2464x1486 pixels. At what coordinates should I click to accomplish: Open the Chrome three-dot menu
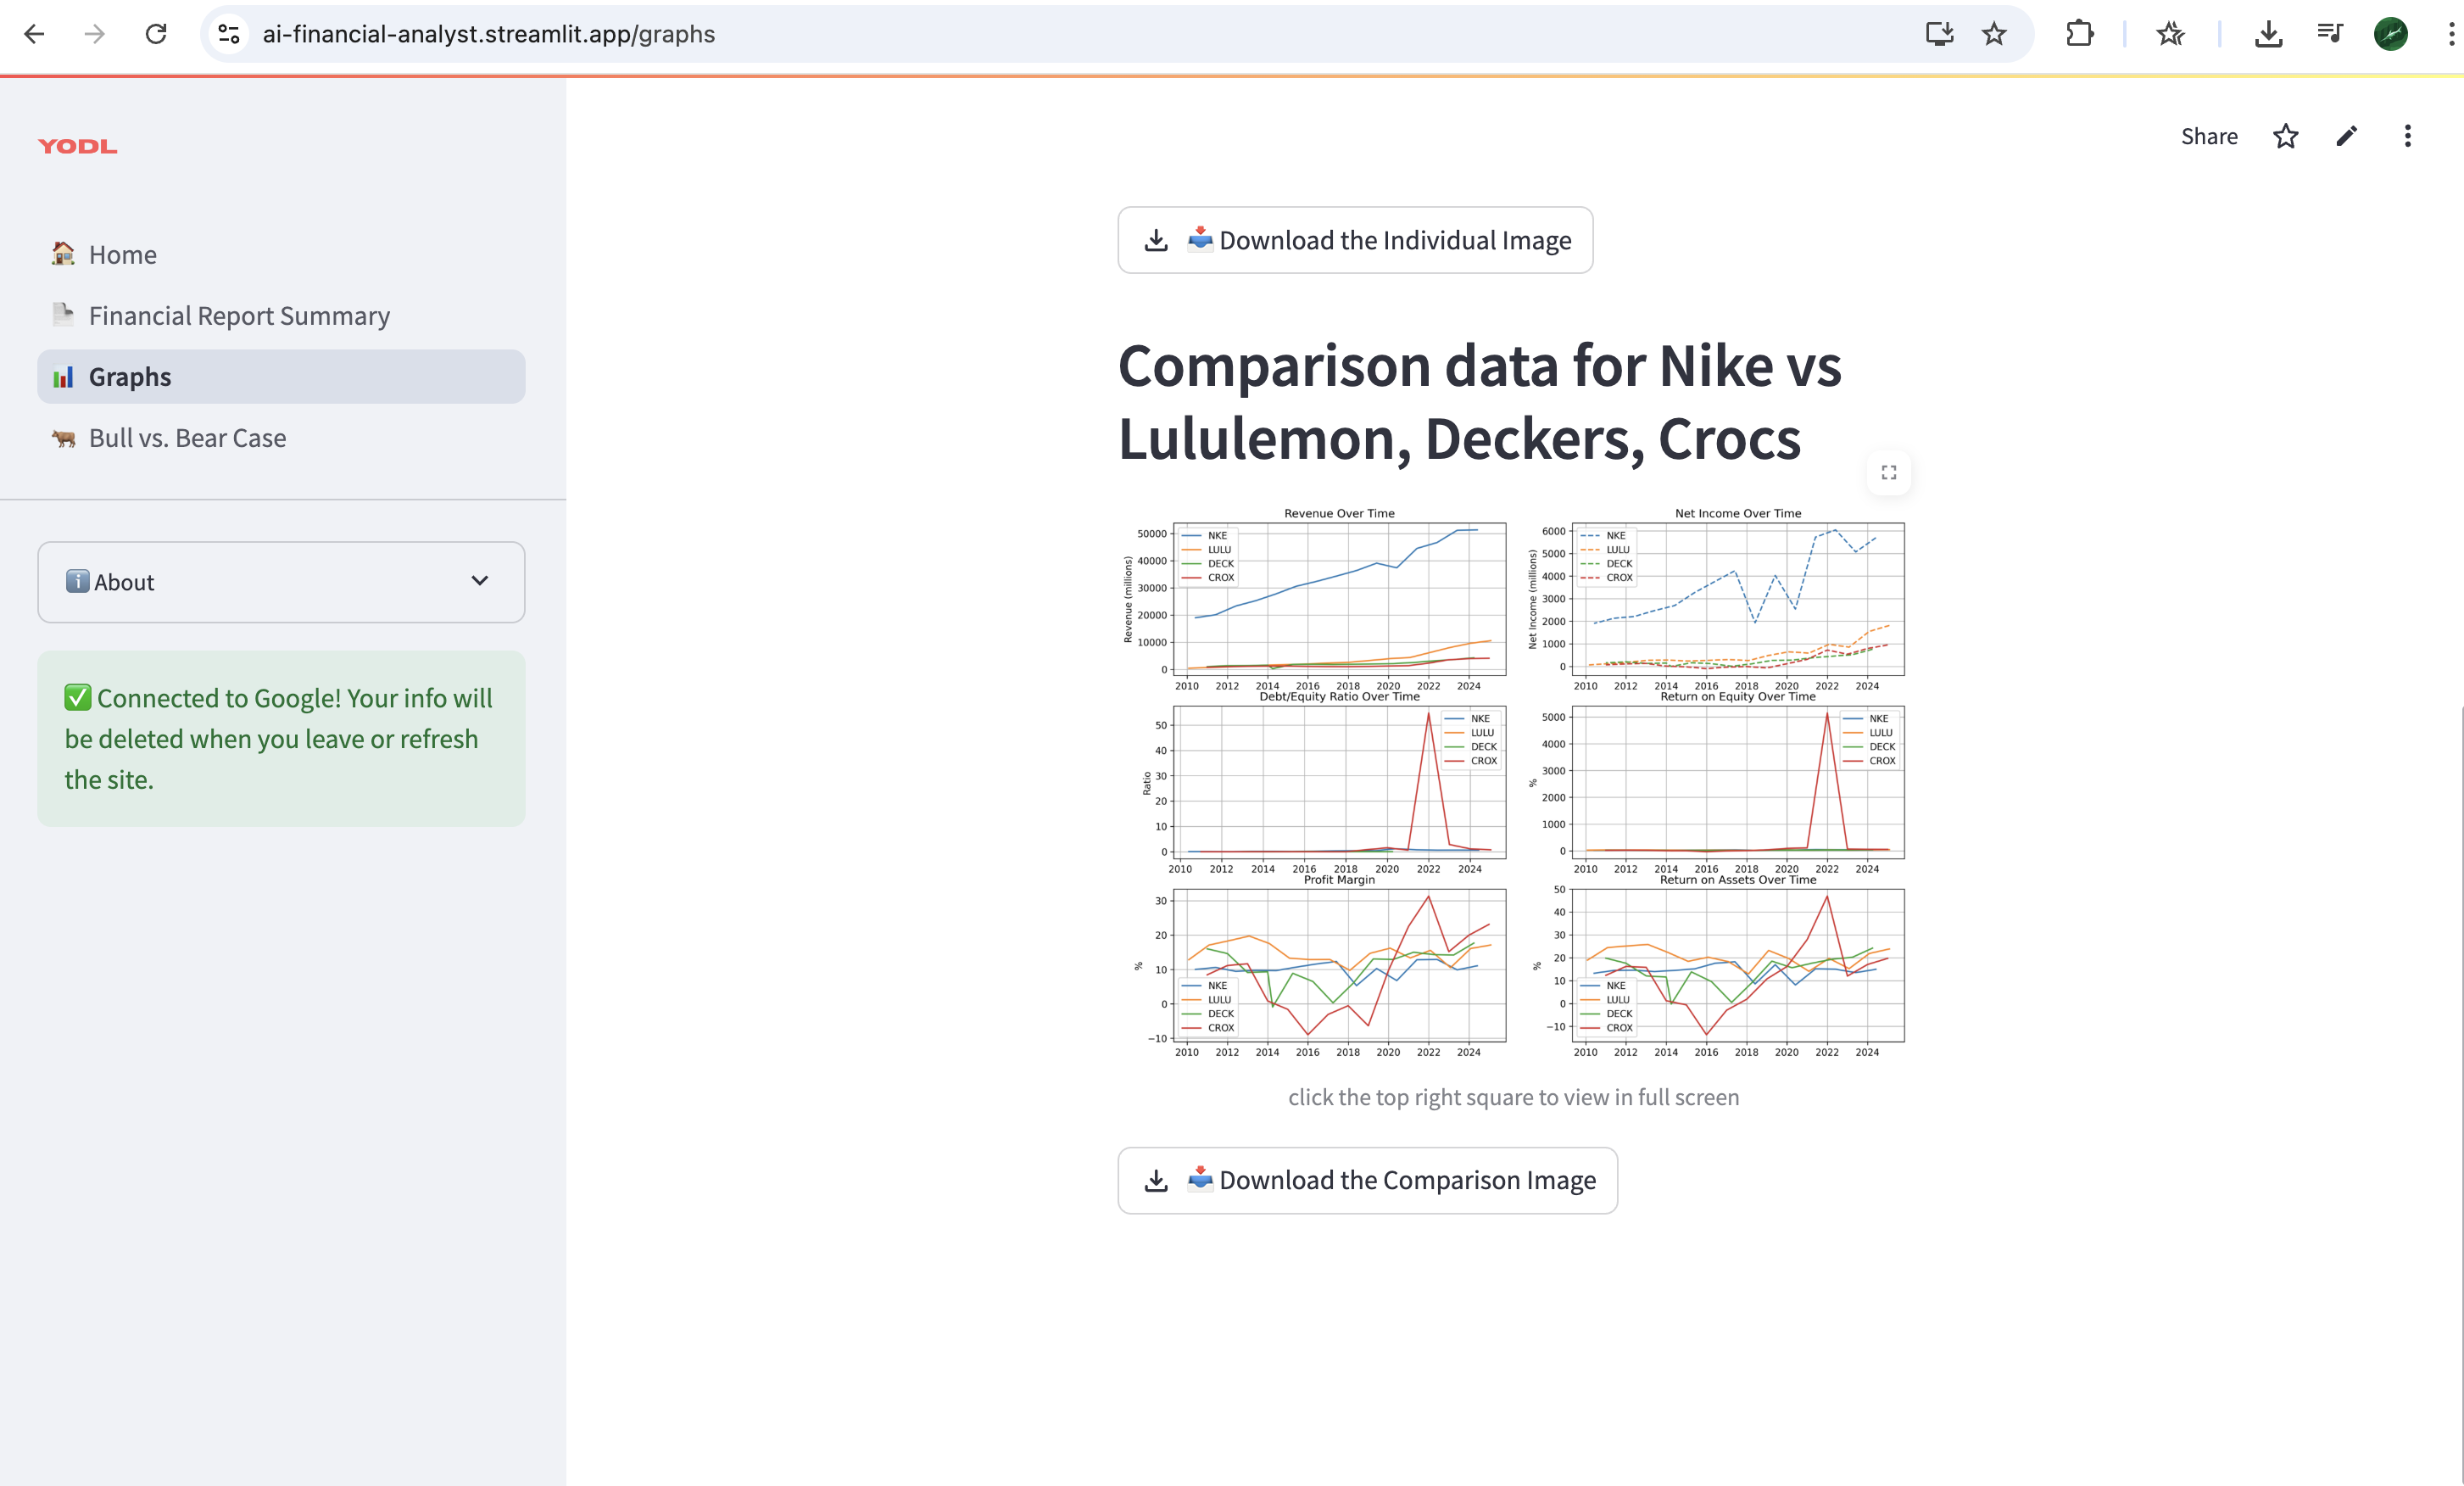[2450, 34]
